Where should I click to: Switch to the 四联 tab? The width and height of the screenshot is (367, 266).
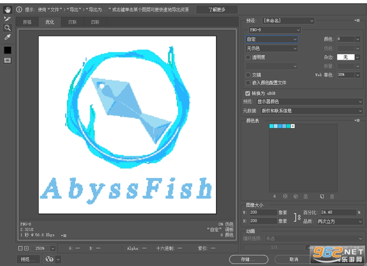(95, 22)
